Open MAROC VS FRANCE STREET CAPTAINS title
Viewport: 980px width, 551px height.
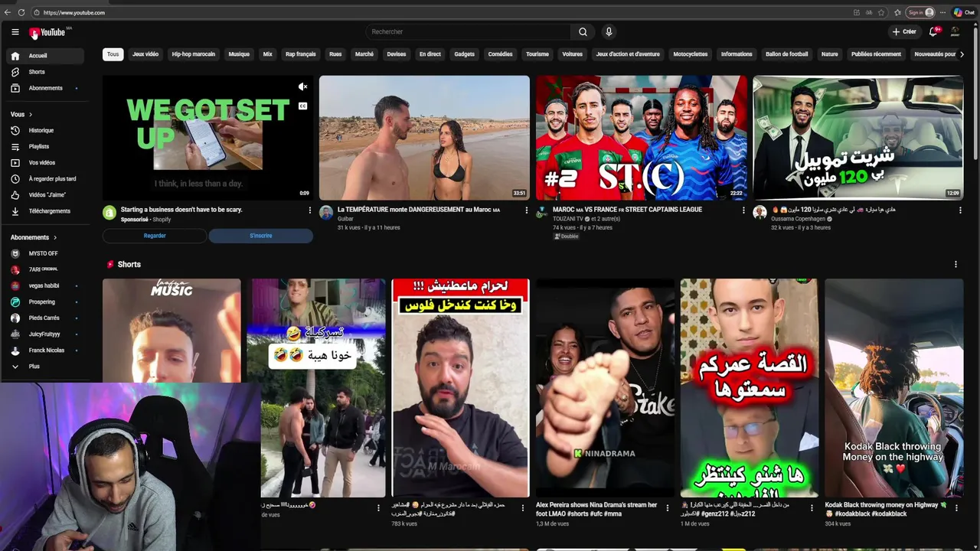coord(627,210)
